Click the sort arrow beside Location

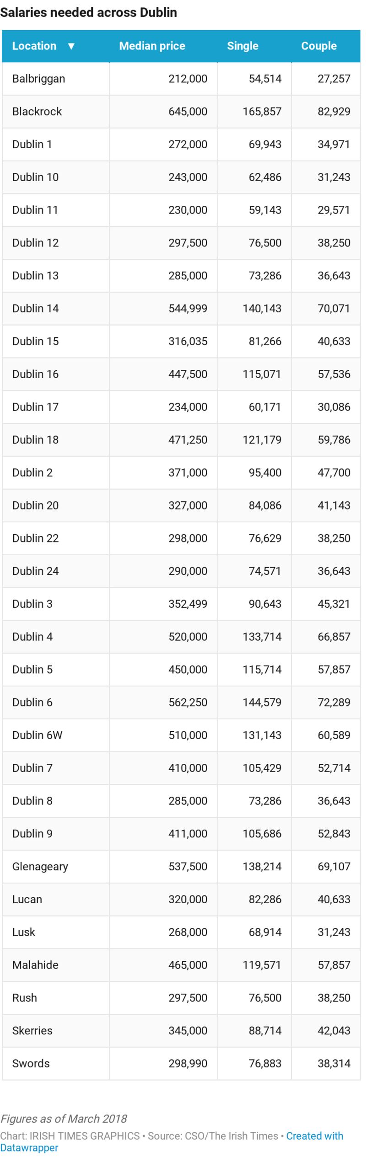pyautogui.click(x=71, y=46)
